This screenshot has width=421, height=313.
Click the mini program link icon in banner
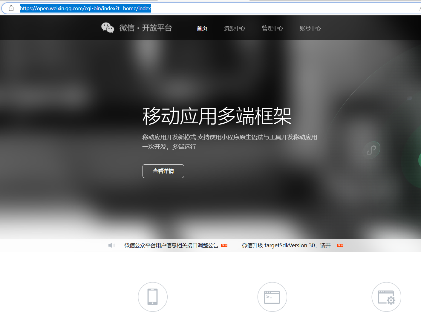371,150
